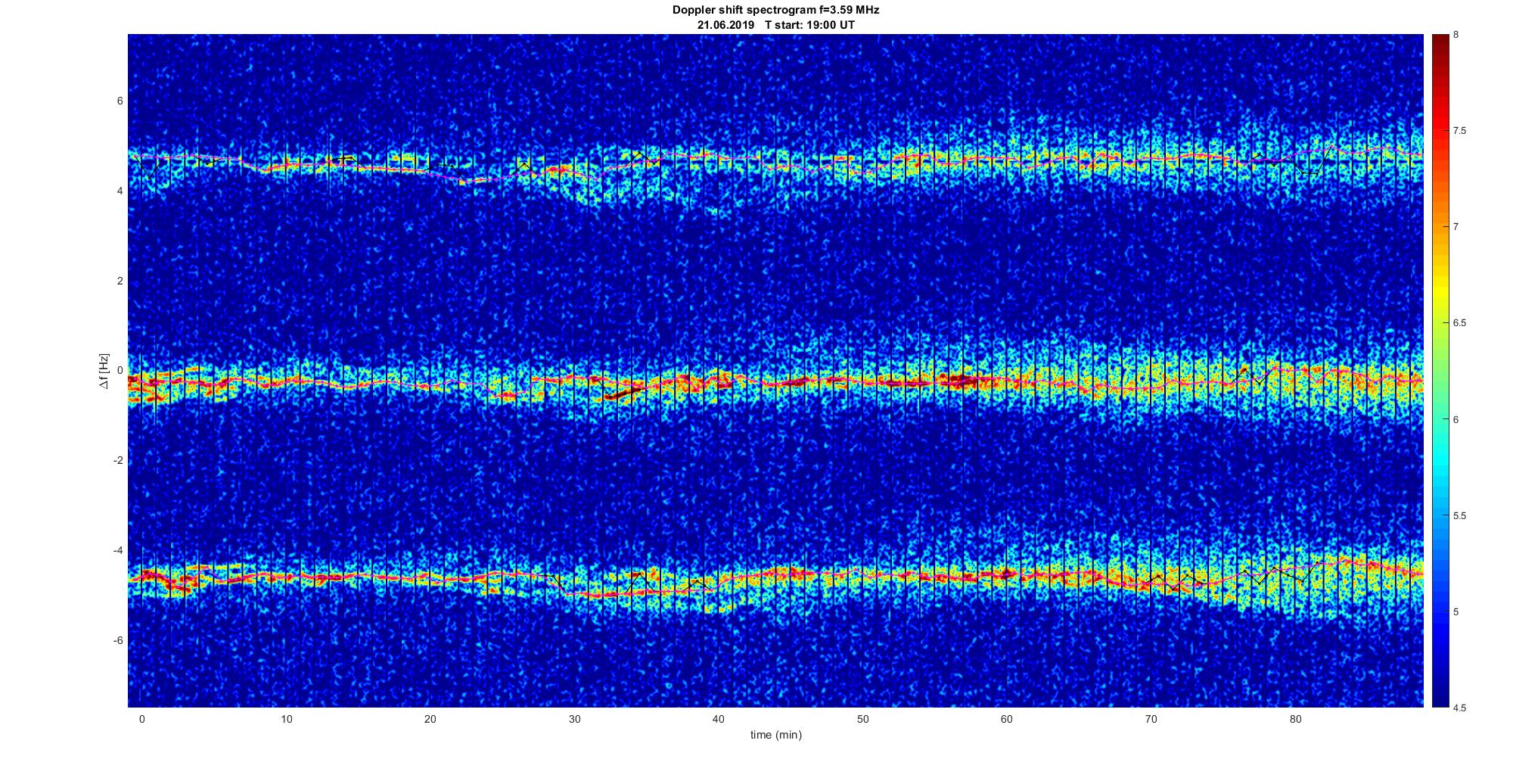Click x-axis tick label '10'
This screenshot has height=759, width=1513.
(285, 719)
